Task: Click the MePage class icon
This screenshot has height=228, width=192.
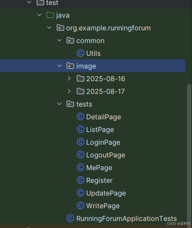Action: click(x=81, y=167)
